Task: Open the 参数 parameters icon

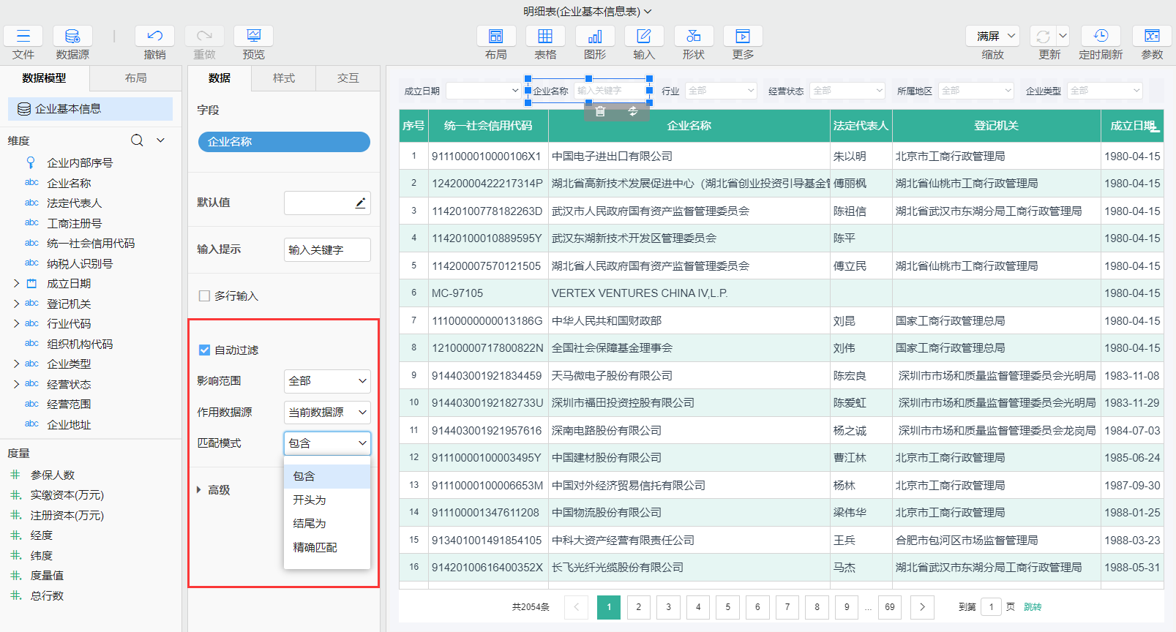Action: [x=1152, y=37]
